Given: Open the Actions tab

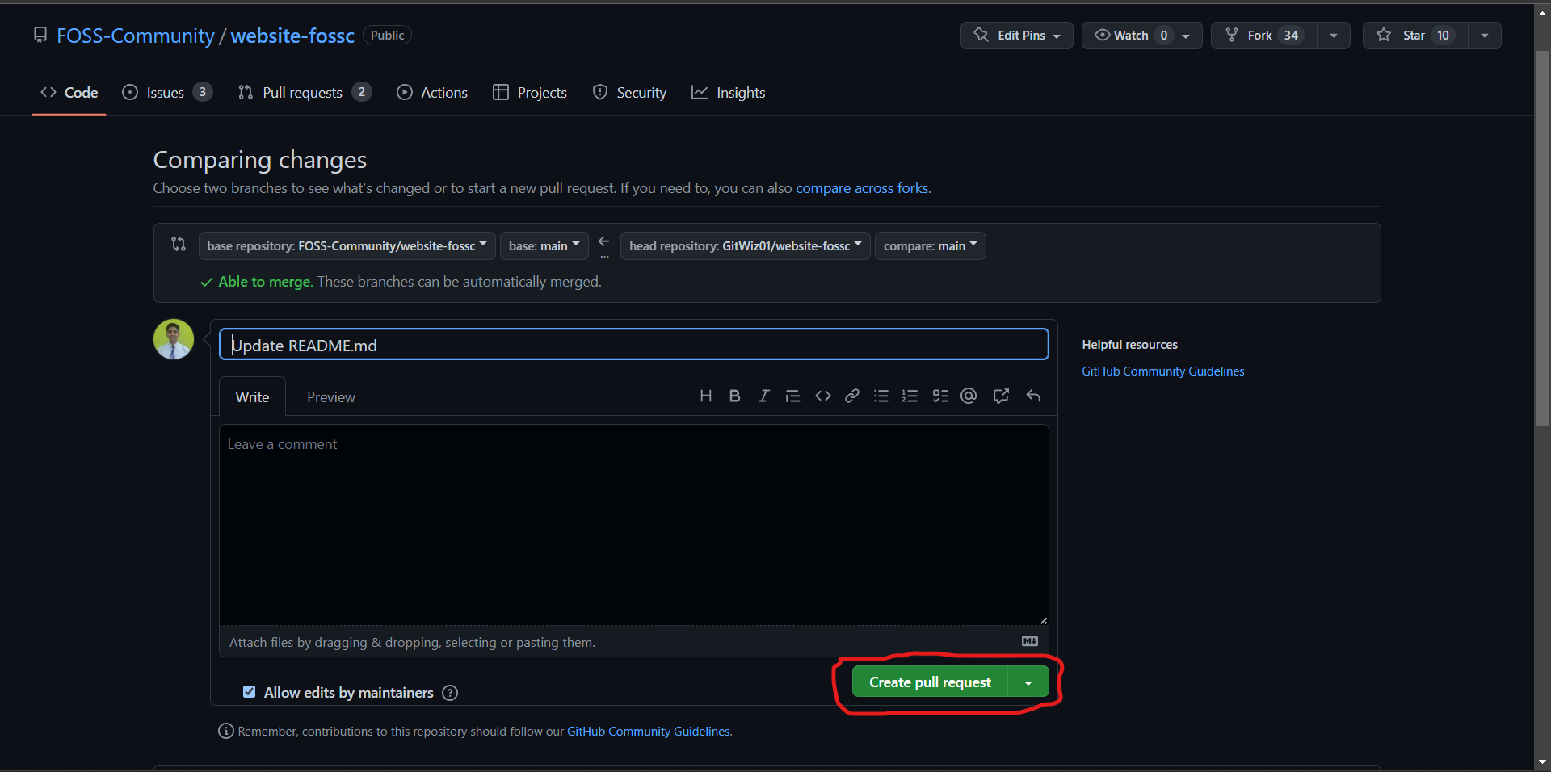Looking at the screenshot, I should click(432, 93).
